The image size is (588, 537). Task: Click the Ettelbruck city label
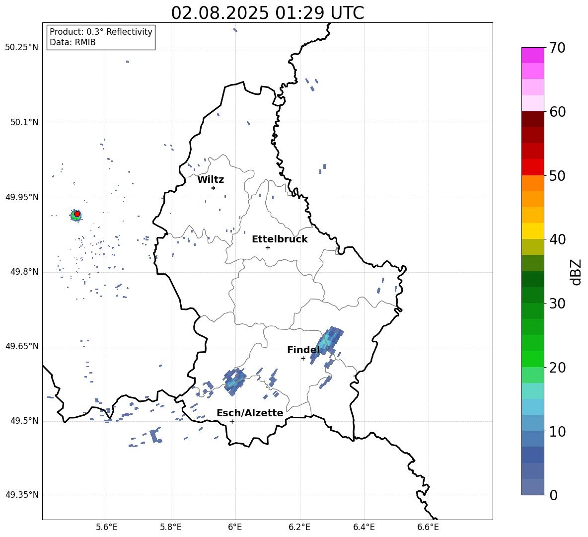(280, 239)
